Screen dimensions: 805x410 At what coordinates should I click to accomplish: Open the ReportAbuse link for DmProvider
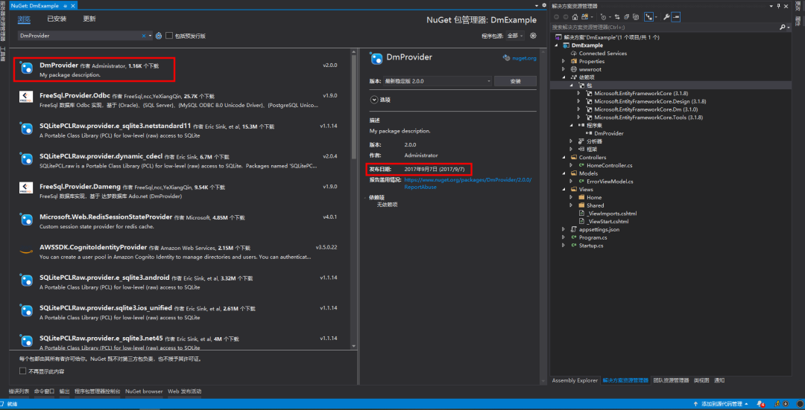click(467, 184)
